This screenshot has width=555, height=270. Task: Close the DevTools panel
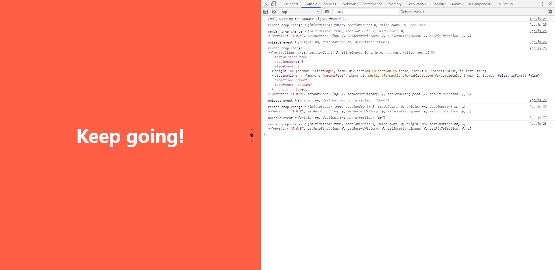[550, 4]
